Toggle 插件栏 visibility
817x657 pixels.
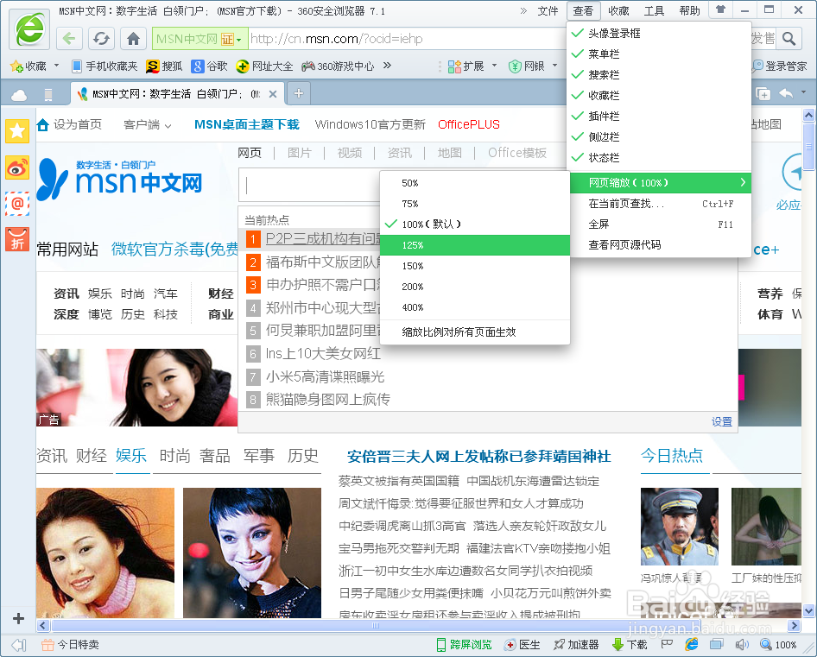coord(659,116)
